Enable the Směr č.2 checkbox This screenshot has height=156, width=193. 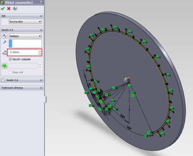point(3,80)
